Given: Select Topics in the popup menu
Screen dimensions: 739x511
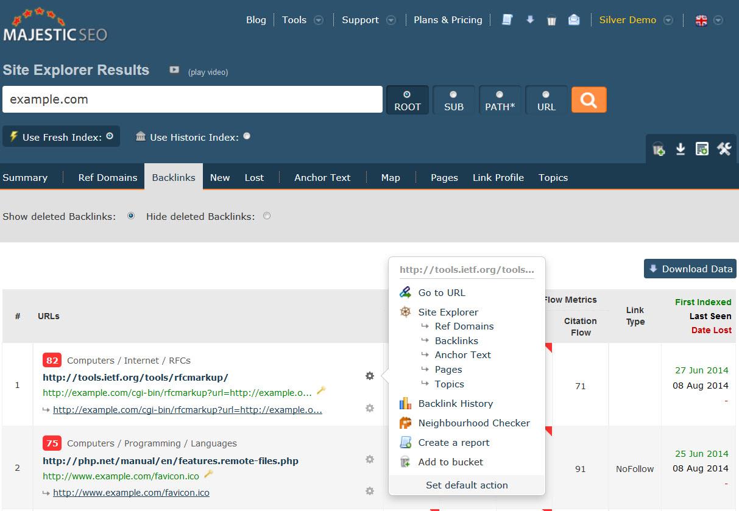Looking at the screenshot, I should tap(450, 384).
